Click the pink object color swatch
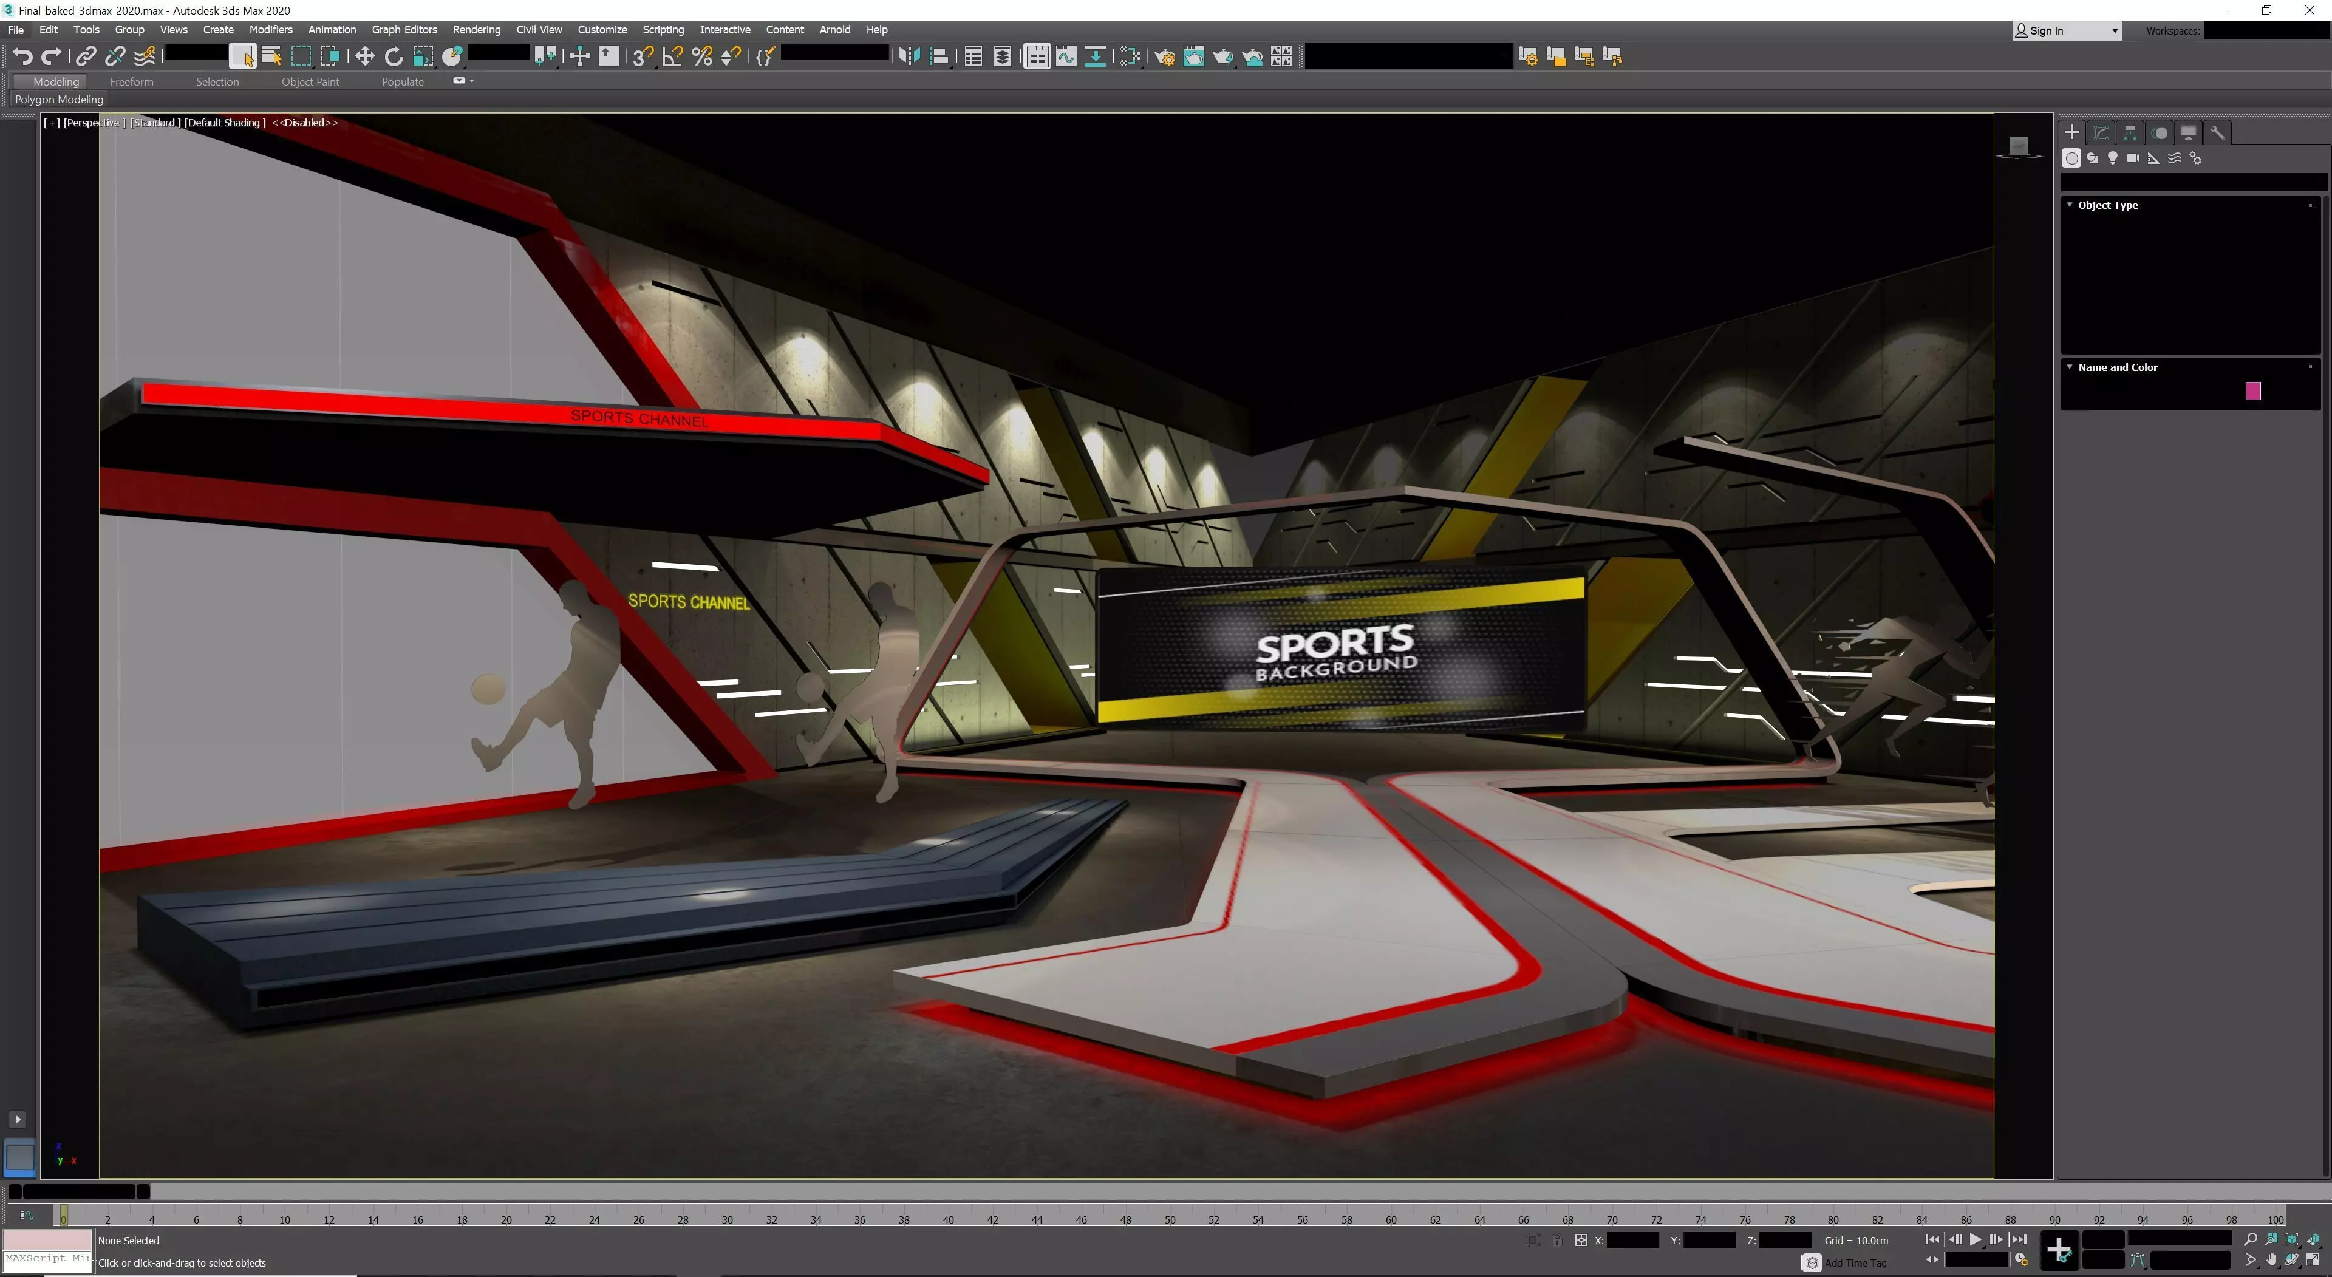 pyautogui.click(x=2252, y=391)
